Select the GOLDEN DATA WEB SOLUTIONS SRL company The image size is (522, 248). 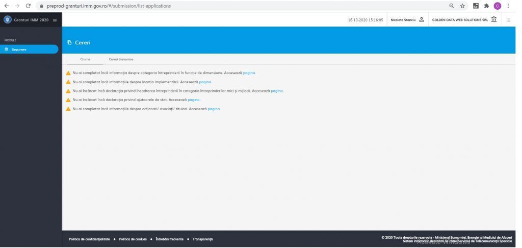(460, 20)
